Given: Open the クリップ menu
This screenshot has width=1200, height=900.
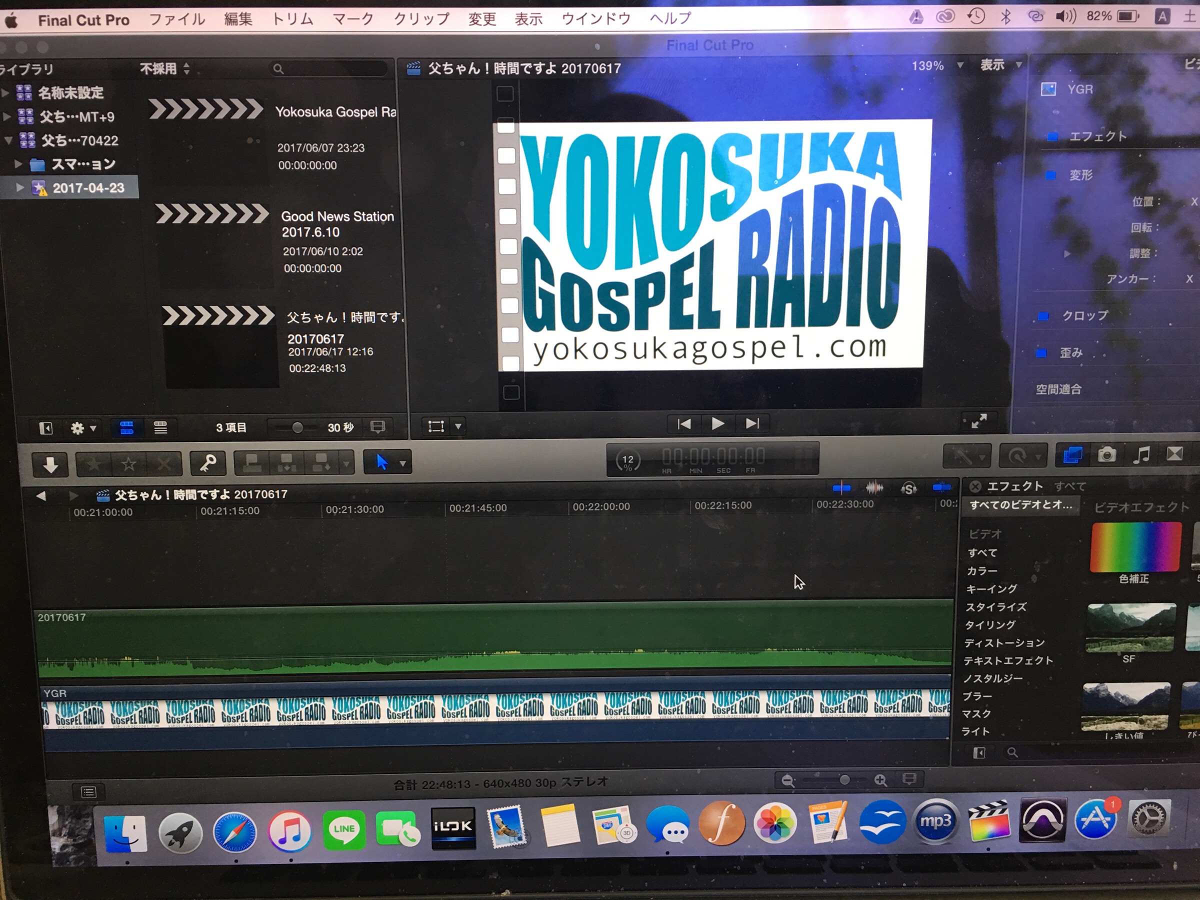Looking at the screenshot, I should click(x=421, y=19).
